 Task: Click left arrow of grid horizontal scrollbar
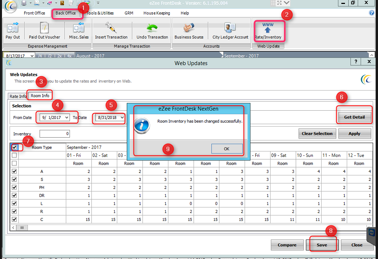click(13, 228)
